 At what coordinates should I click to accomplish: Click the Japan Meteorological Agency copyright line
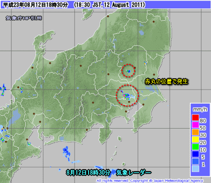tap(150, 181)
